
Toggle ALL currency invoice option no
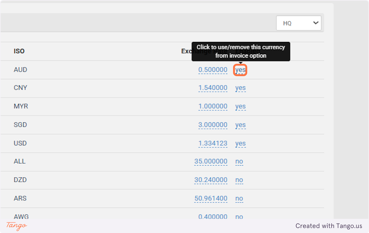[x=239, y=161]
